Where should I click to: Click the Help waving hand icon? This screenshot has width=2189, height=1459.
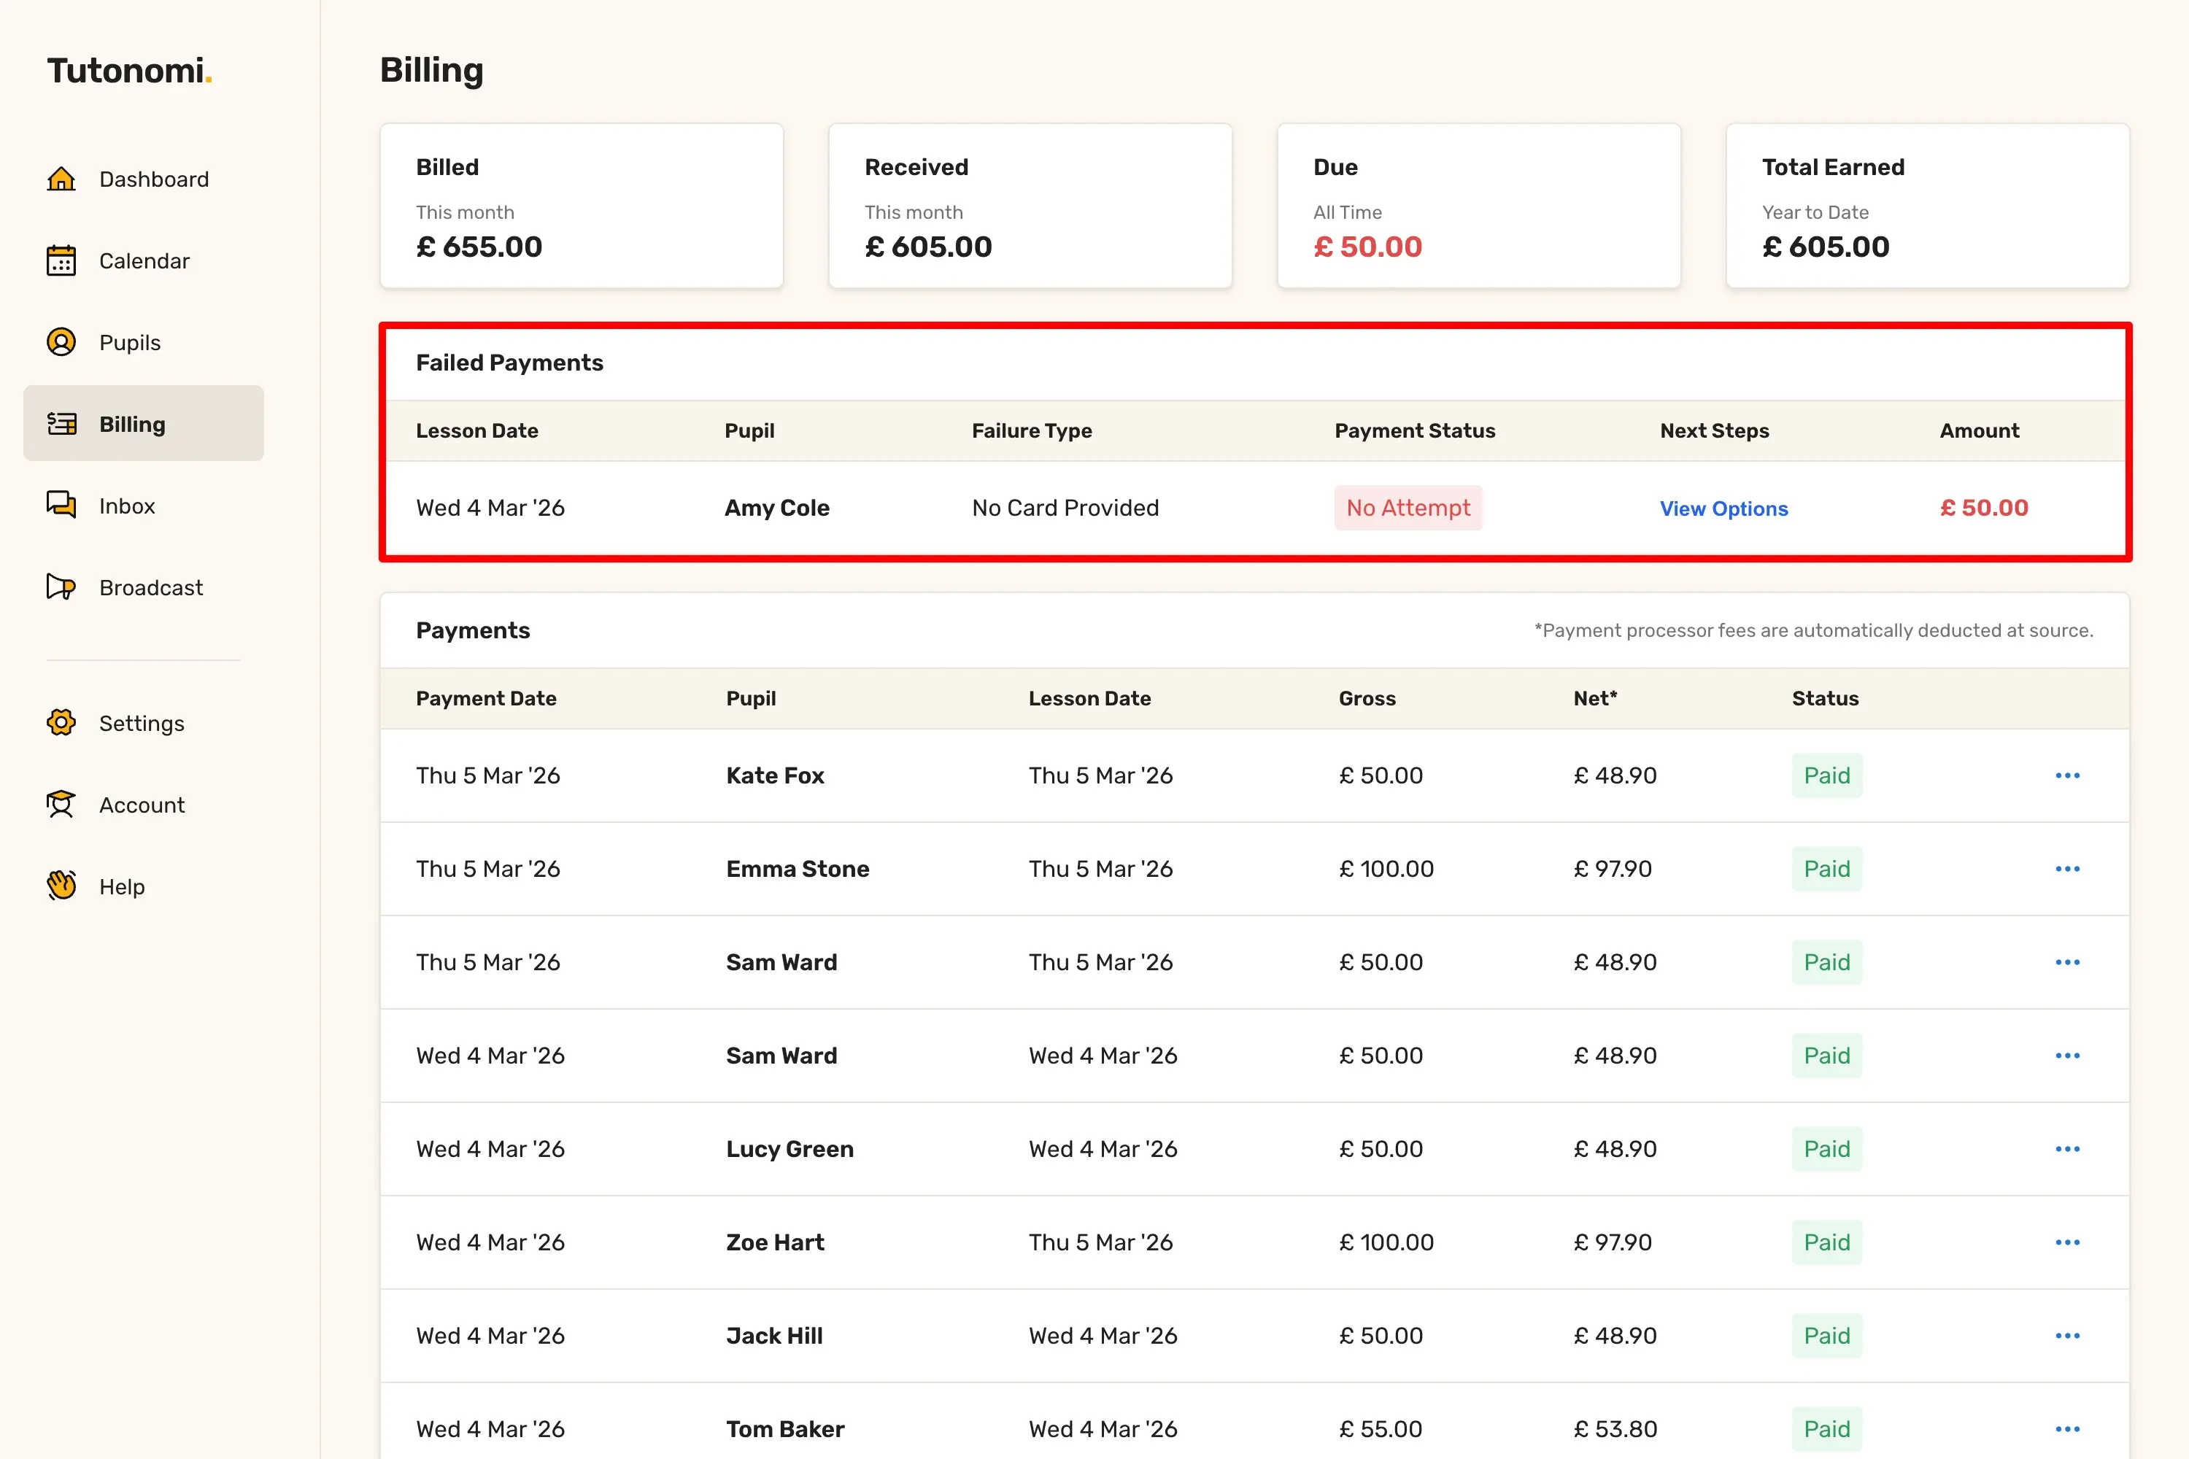pos(61,886)
